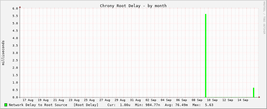Click the 'Max: 5.63' value
The width and height of the screenshot is (267, 109).
point(203,105)
